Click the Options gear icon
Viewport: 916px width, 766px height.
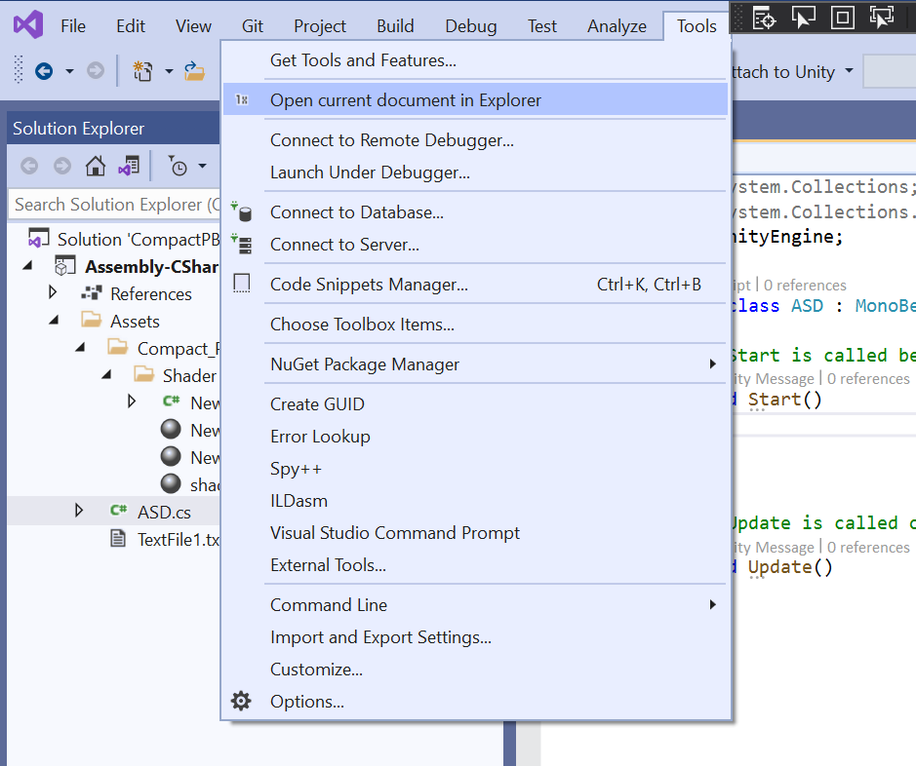241,701
